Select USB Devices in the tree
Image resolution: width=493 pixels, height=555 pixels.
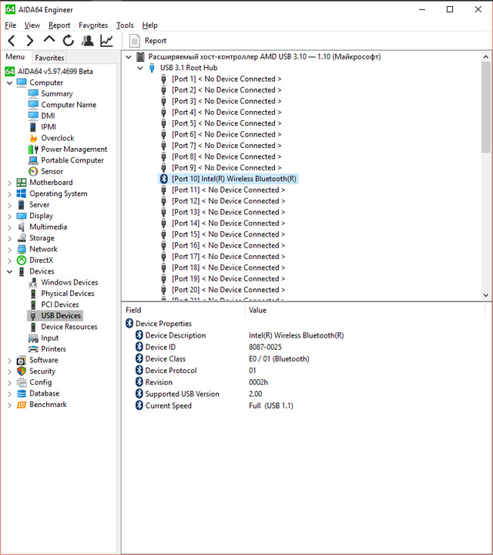61,316
